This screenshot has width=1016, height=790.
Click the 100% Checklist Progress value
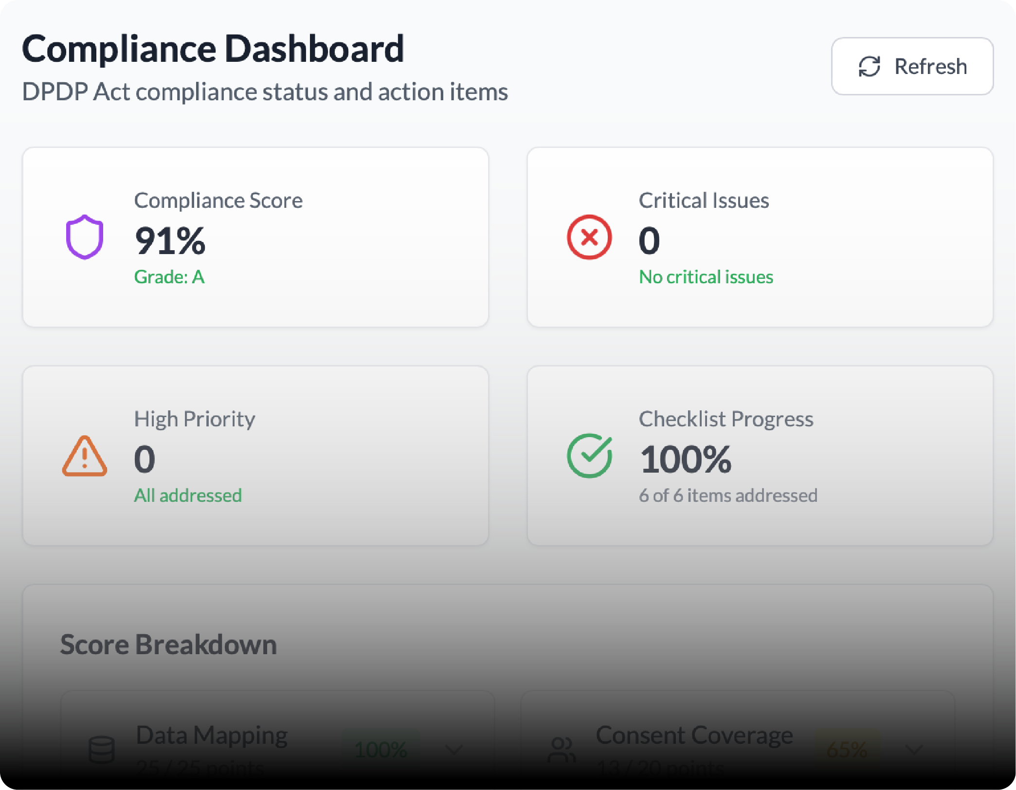coord(685,459)
